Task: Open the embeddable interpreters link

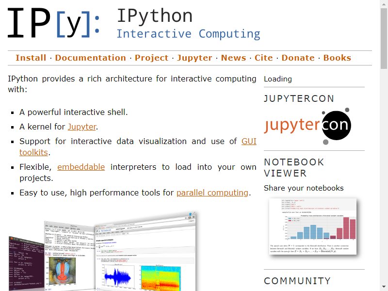Action: [x=81, y=167]
